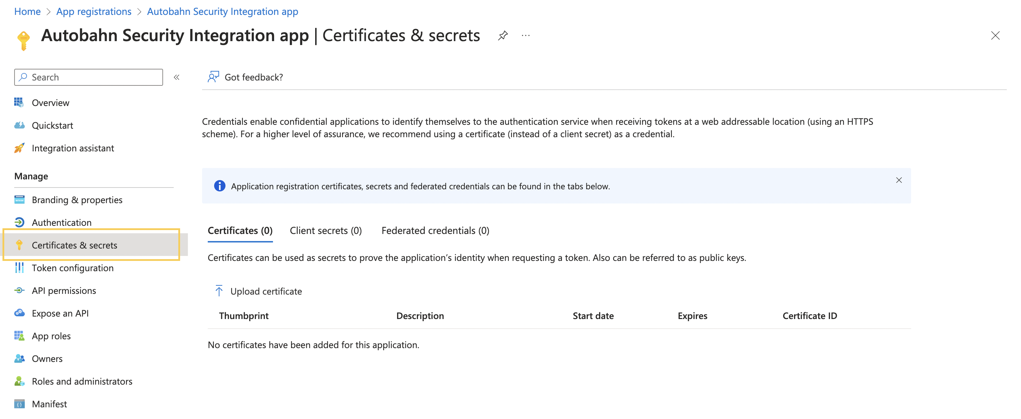Click the upload arrow icon

219,291
